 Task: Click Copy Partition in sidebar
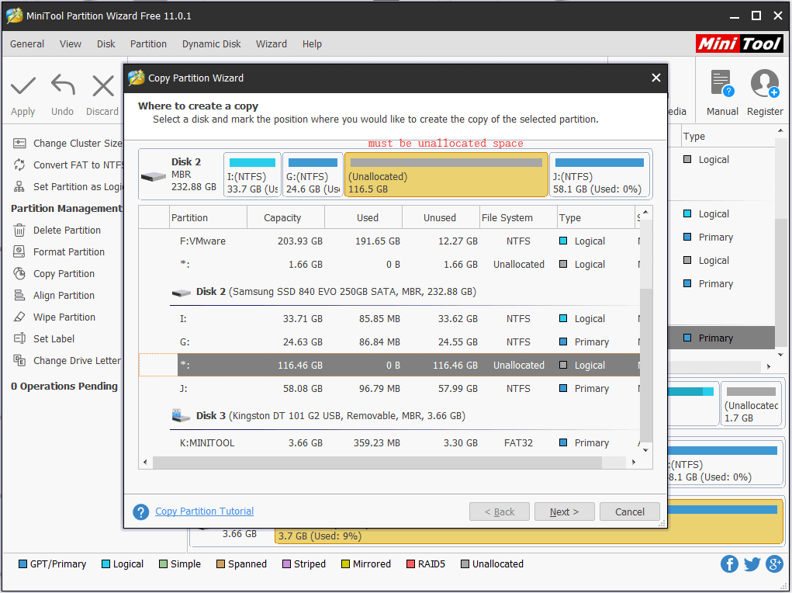pos(54,274)
